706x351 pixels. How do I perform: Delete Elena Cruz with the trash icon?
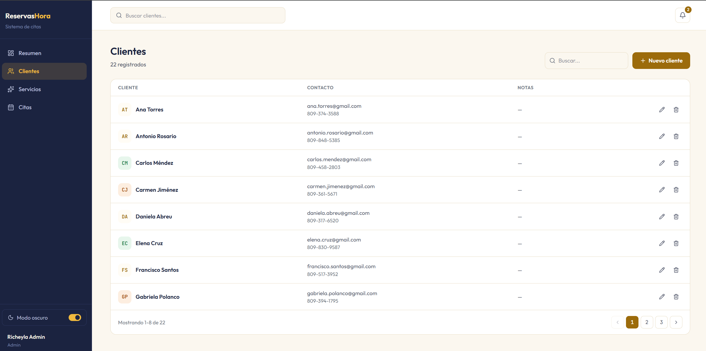[x=676, y=243]
